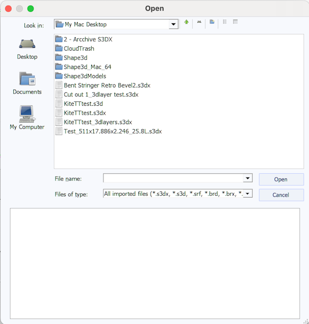The image size is (309, 324).
Task: Select the CloudTrash folder
Action: [x=75, y=48]
